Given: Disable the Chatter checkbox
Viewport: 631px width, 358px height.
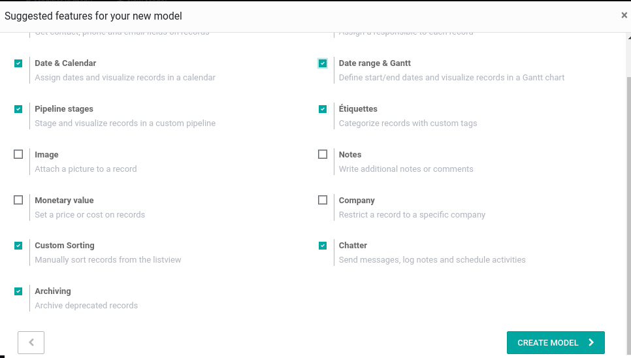Looking at the screenshot, I should 323,246.
